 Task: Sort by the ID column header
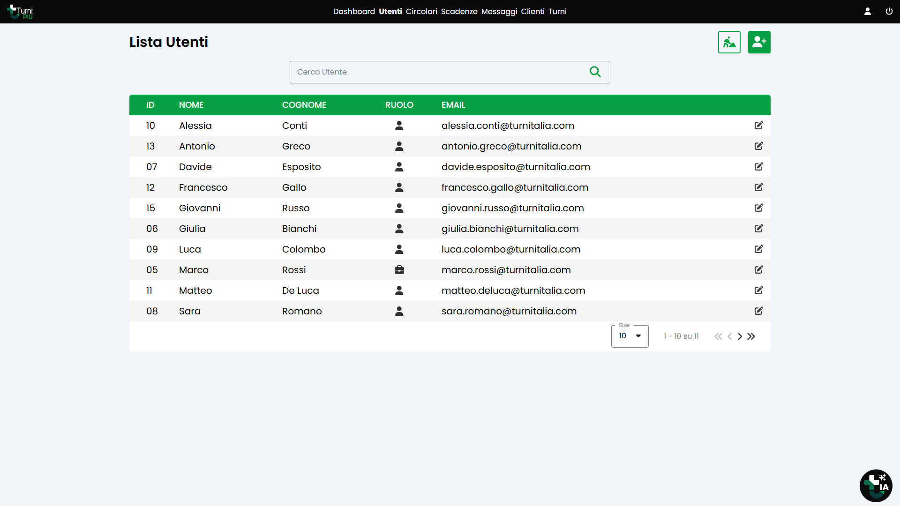[x=150, y=105]
